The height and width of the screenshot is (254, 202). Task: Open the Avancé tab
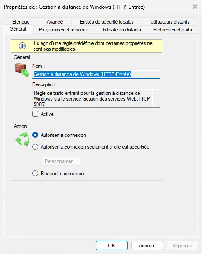point(55,22)
